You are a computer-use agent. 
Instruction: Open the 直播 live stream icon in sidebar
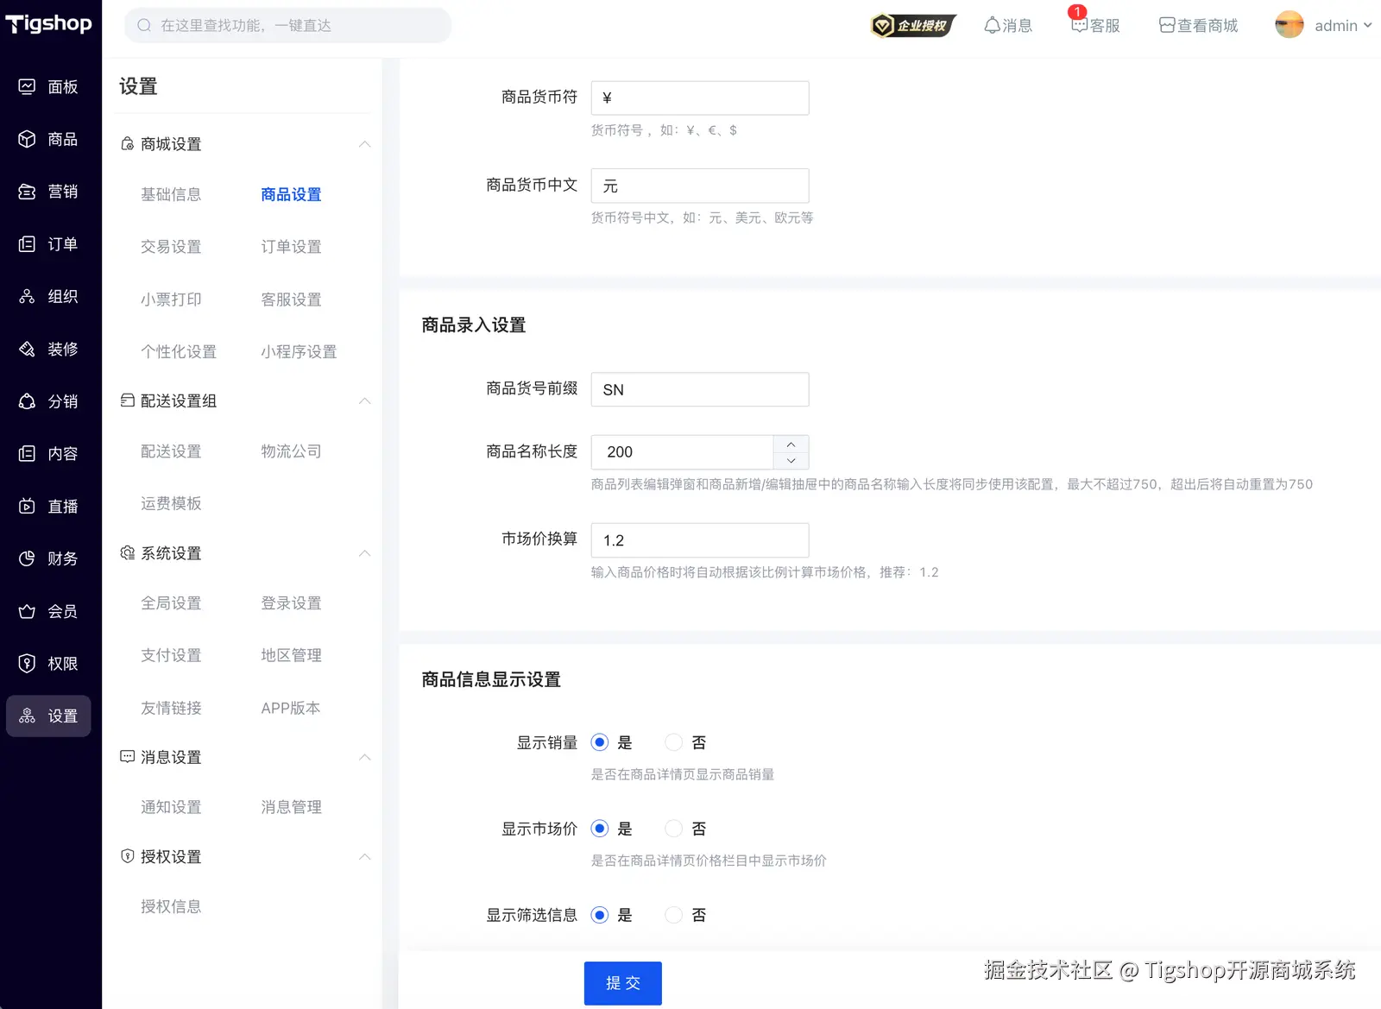[27, 507]
